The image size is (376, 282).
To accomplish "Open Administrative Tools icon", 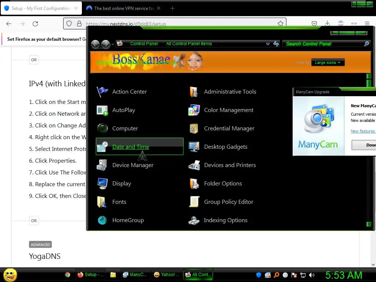I will click(x=194, y=91).
